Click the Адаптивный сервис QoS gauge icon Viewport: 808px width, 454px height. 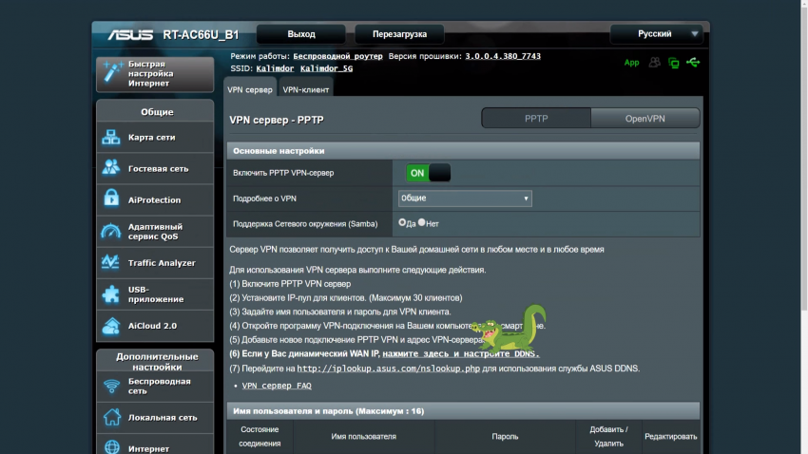point(111,231)
